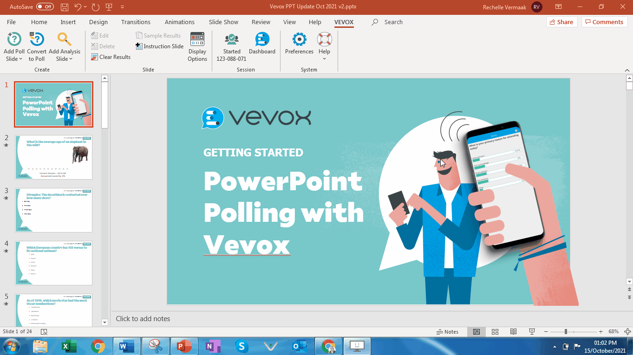Click the Next Slide double arrow

point(629,297)
